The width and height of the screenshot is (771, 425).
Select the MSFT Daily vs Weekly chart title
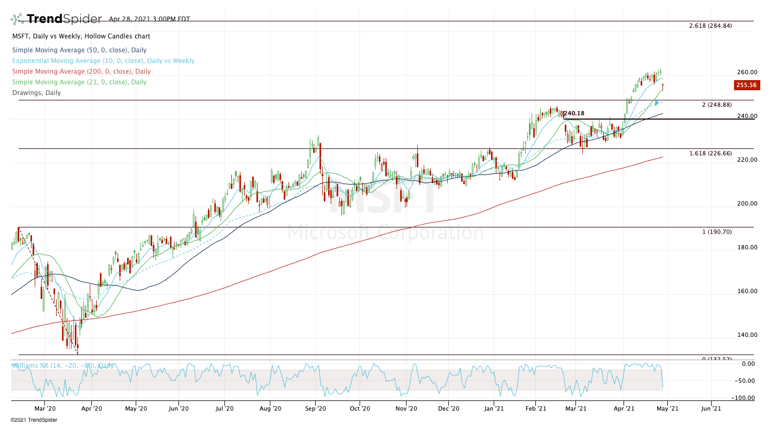pos(81,36)
